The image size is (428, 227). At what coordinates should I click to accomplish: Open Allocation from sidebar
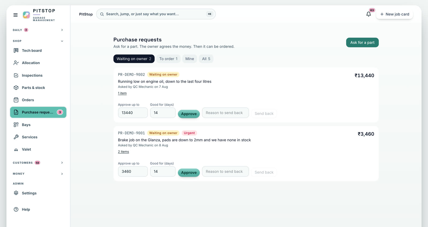click(38, 63)
